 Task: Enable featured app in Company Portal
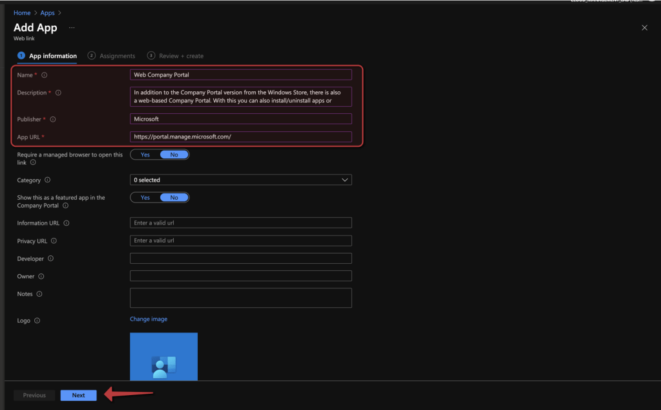click(x=145, y=198)
